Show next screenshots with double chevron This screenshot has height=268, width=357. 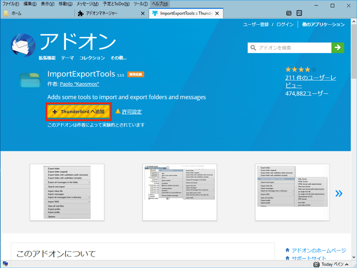(x=339, y=193)
